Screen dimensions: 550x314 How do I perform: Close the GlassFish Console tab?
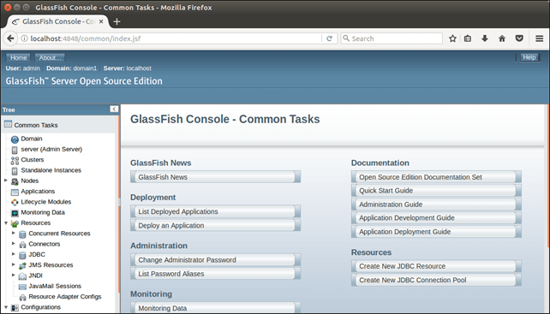[101, 21]
